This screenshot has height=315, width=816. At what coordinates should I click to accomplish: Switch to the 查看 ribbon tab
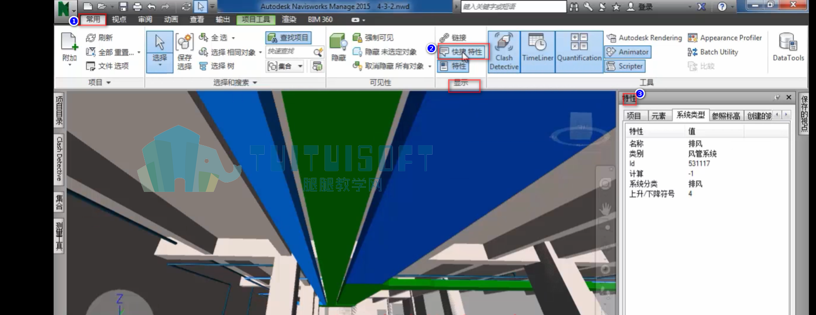tap(197, 19)
